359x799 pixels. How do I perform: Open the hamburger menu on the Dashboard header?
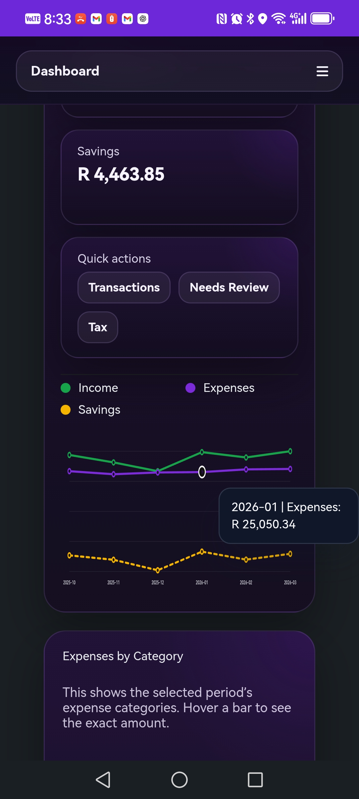point(322,71)
